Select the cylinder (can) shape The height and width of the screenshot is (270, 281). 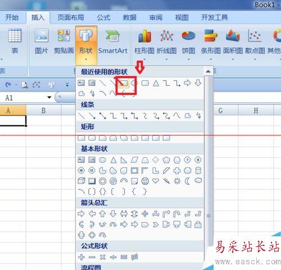[x=198, y=171]
